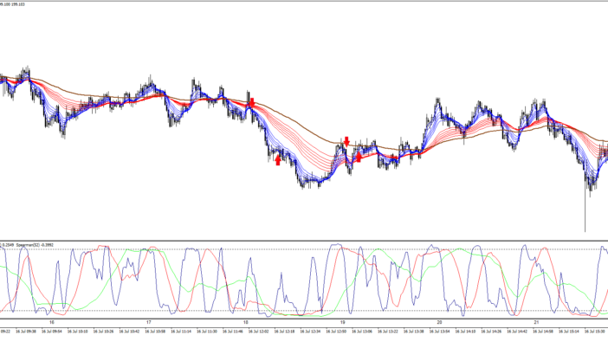Screen dimensions: 608x342
Task: Click the '16 Jul 12:50' time label
Action: [x=336, y=332]
